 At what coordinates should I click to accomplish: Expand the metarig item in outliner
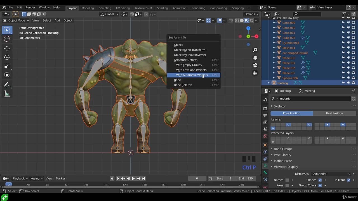tap(269, 83)
